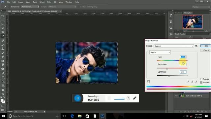The height and width of the screenshot is (119, 211).
Task: Set foreground color swatch
Action: point(2,100)
